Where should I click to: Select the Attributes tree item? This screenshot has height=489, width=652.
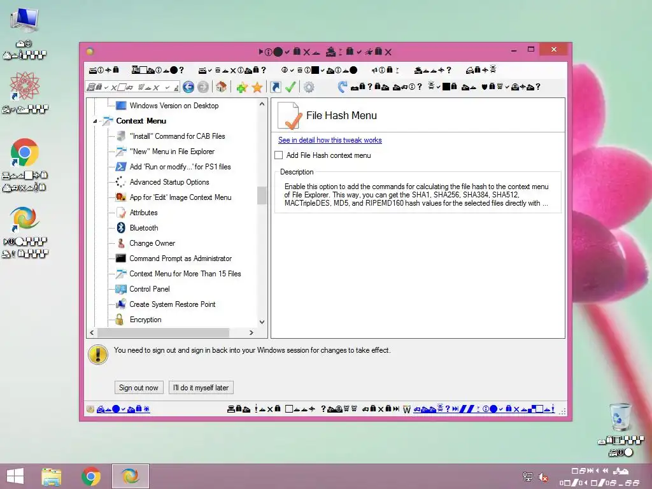point(143,213)
